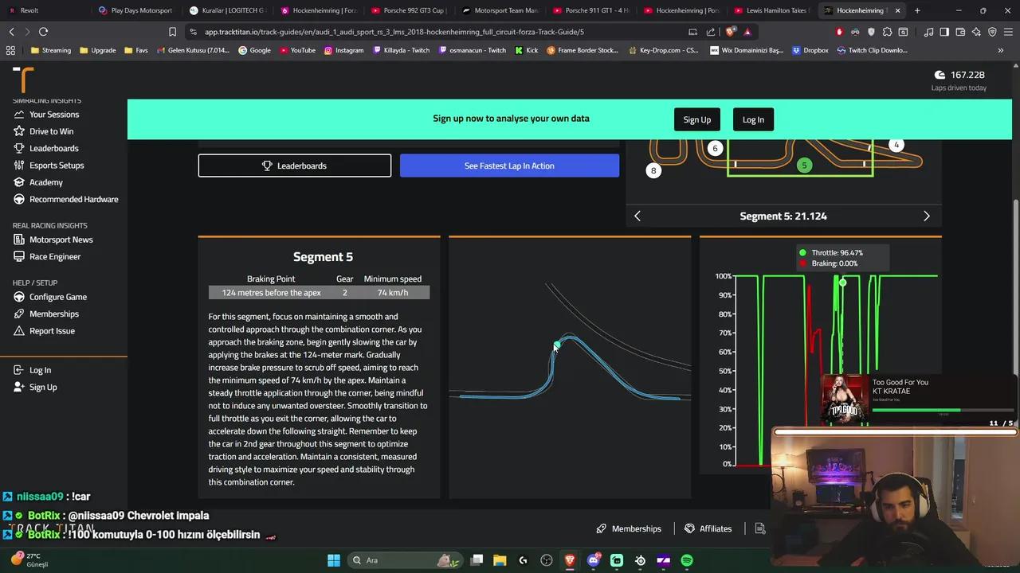Switch to Kurallar LOGITECH G tab
The image size is (1020, 573).
pos(227,10)
